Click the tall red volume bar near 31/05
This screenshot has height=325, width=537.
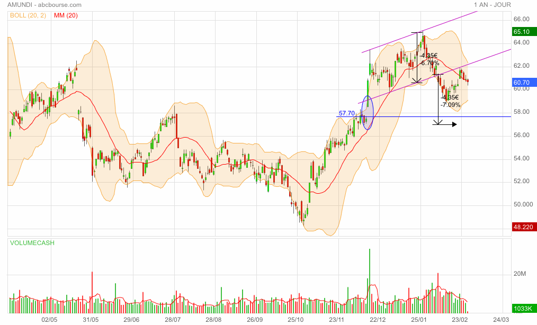pos(92,292)
